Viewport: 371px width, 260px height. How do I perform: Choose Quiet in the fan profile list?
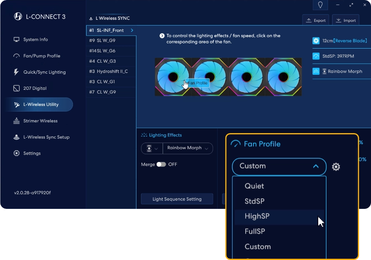tap(254, 186)
